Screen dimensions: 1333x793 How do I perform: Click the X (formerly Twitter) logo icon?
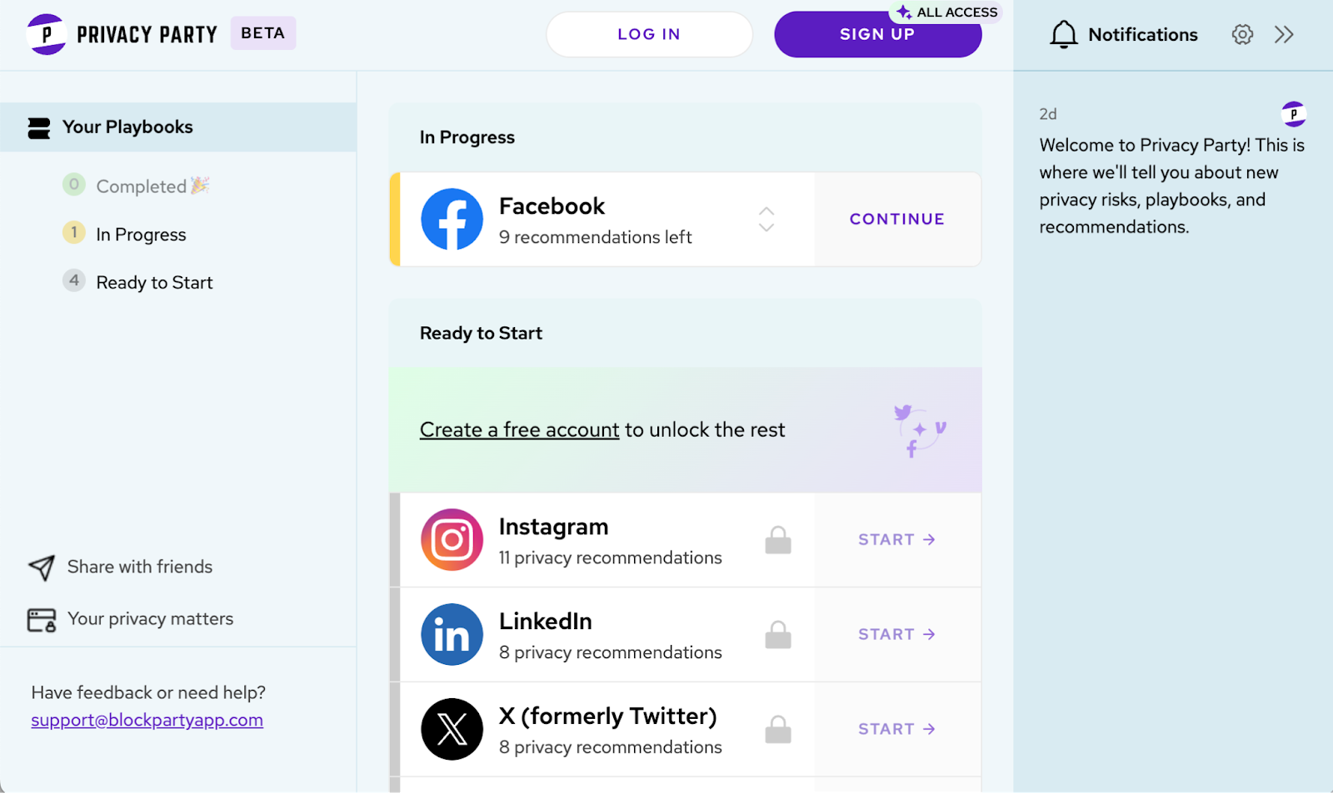tap(452, 729)
